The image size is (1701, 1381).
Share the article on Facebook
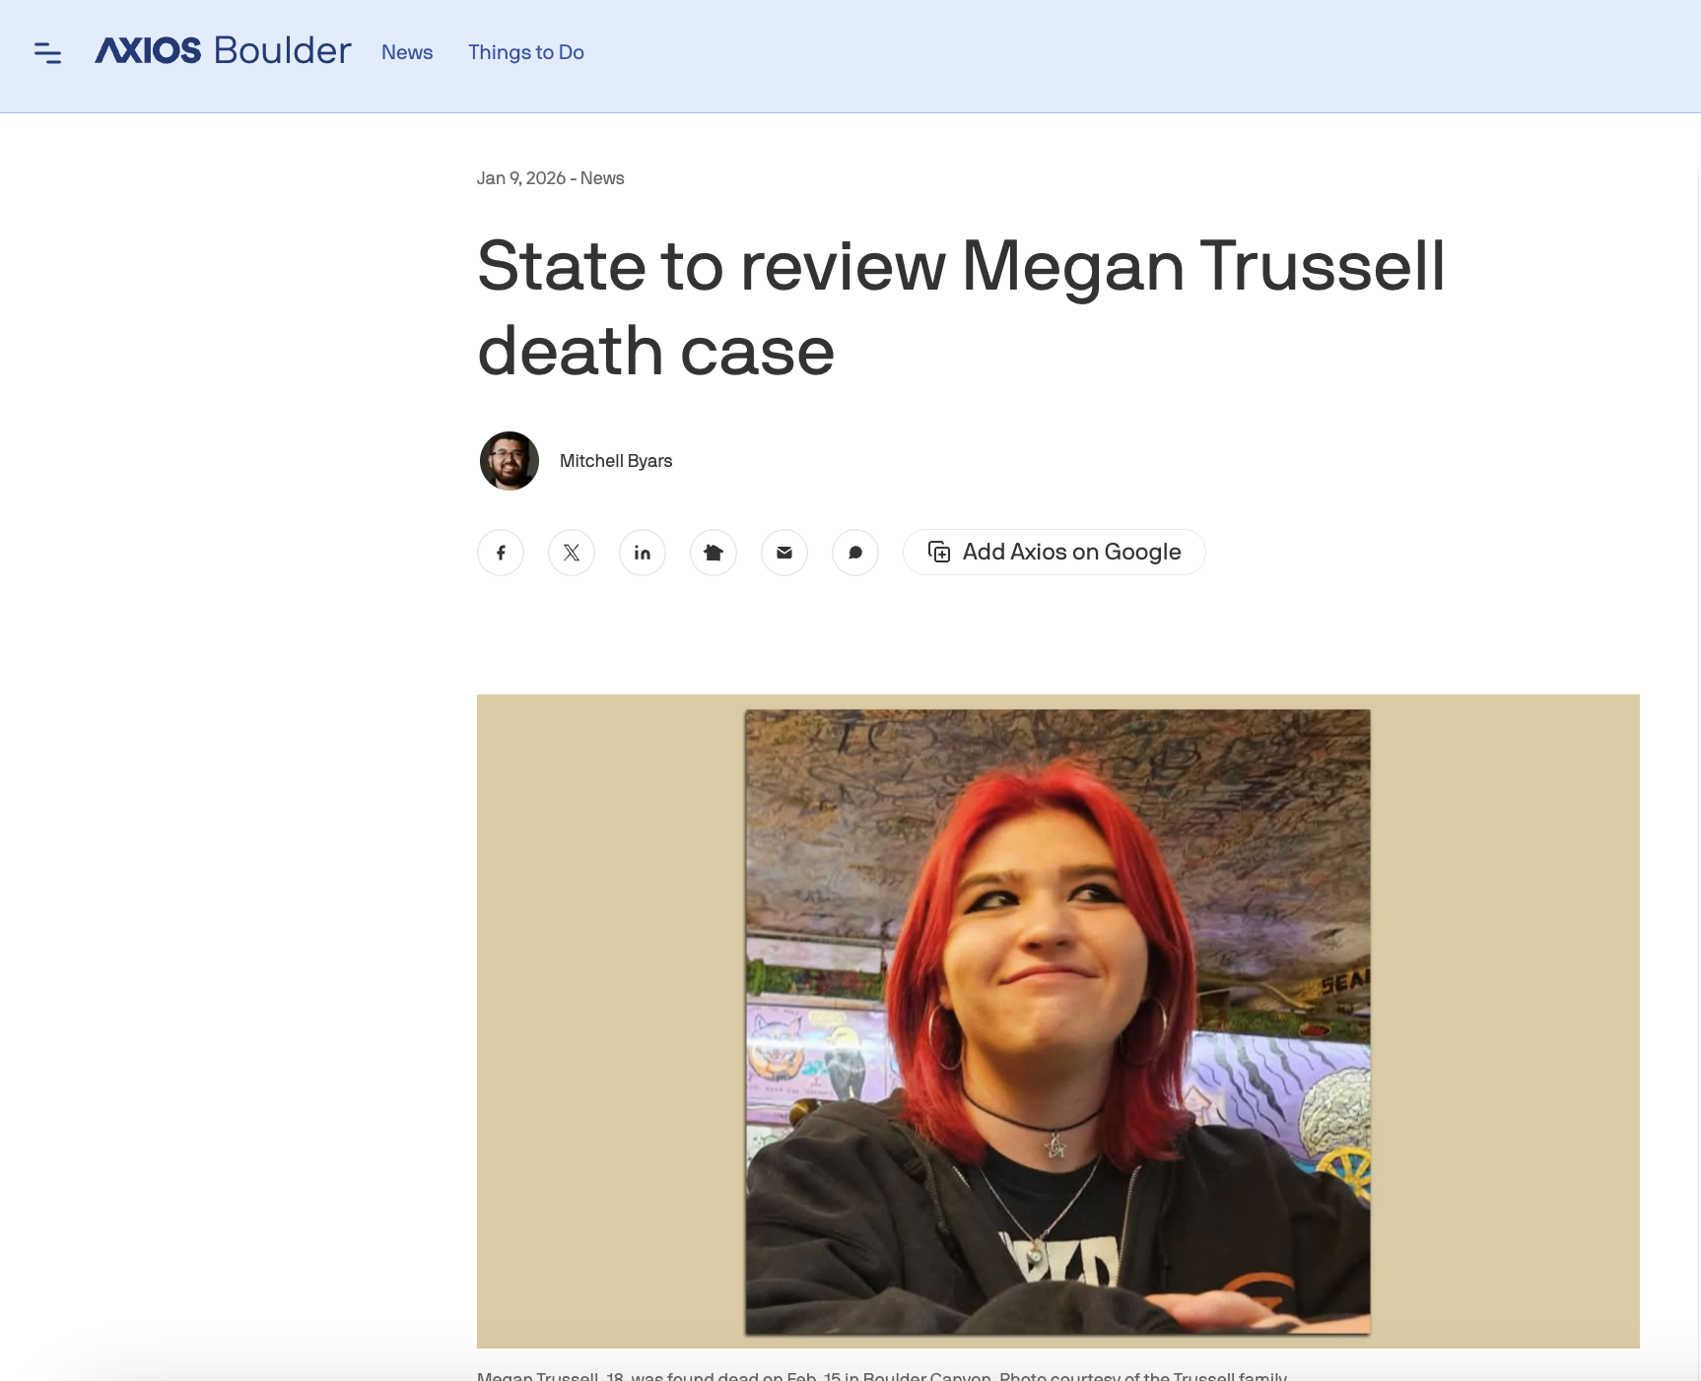click(x=501, y=553)
